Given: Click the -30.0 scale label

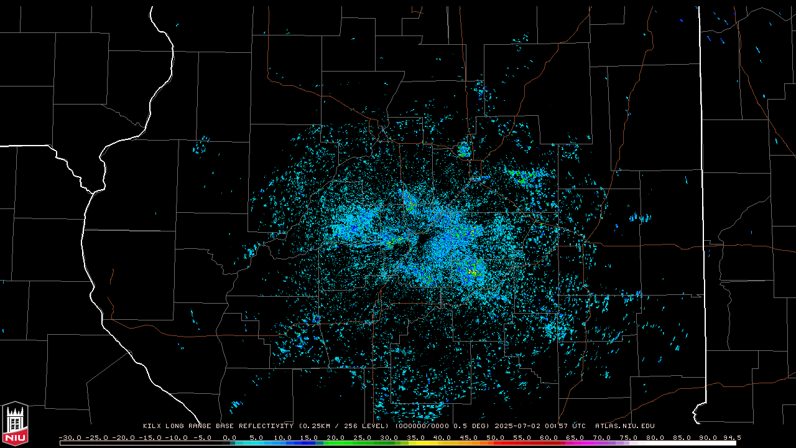Looking at the screenshot, I should [x=70, y=438].
